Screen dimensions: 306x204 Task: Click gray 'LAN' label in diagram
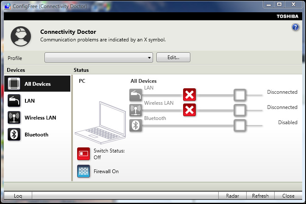[x=149, y=88]
